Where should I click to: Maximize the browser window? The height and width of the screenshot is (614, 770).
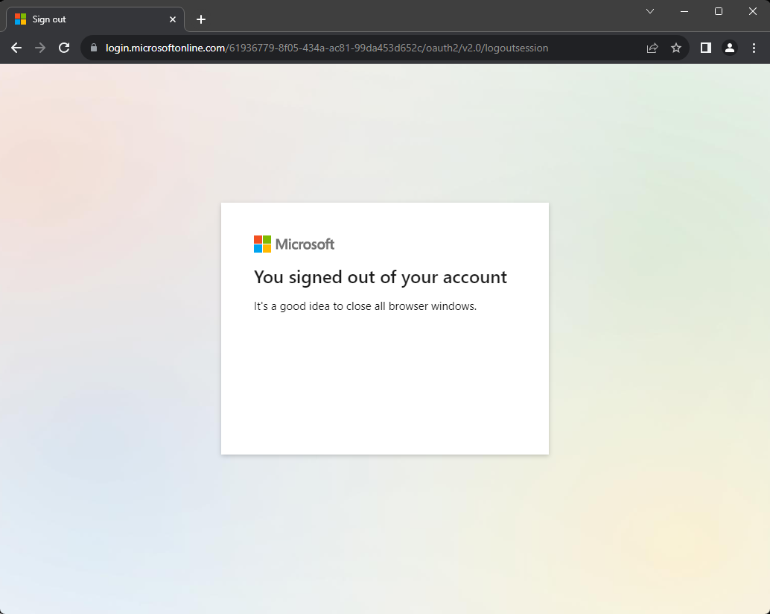(x=719, y=11)
